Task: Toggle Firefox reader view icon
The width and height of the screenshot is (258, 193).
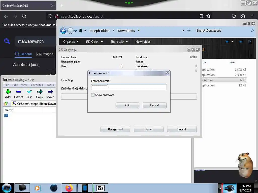Action: tap(201, 16)
